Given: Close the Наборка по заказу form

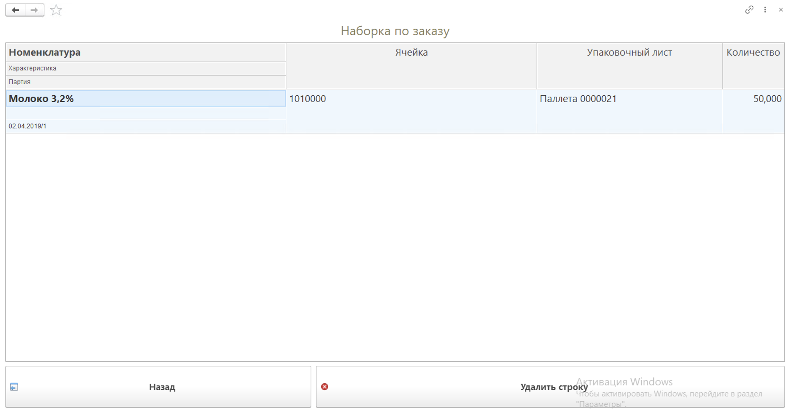Looking at the screenshot, I should [x=781, y=10].
